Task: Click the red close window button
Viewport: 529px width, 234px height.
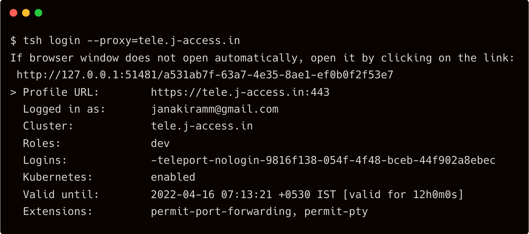Action: 13,13
